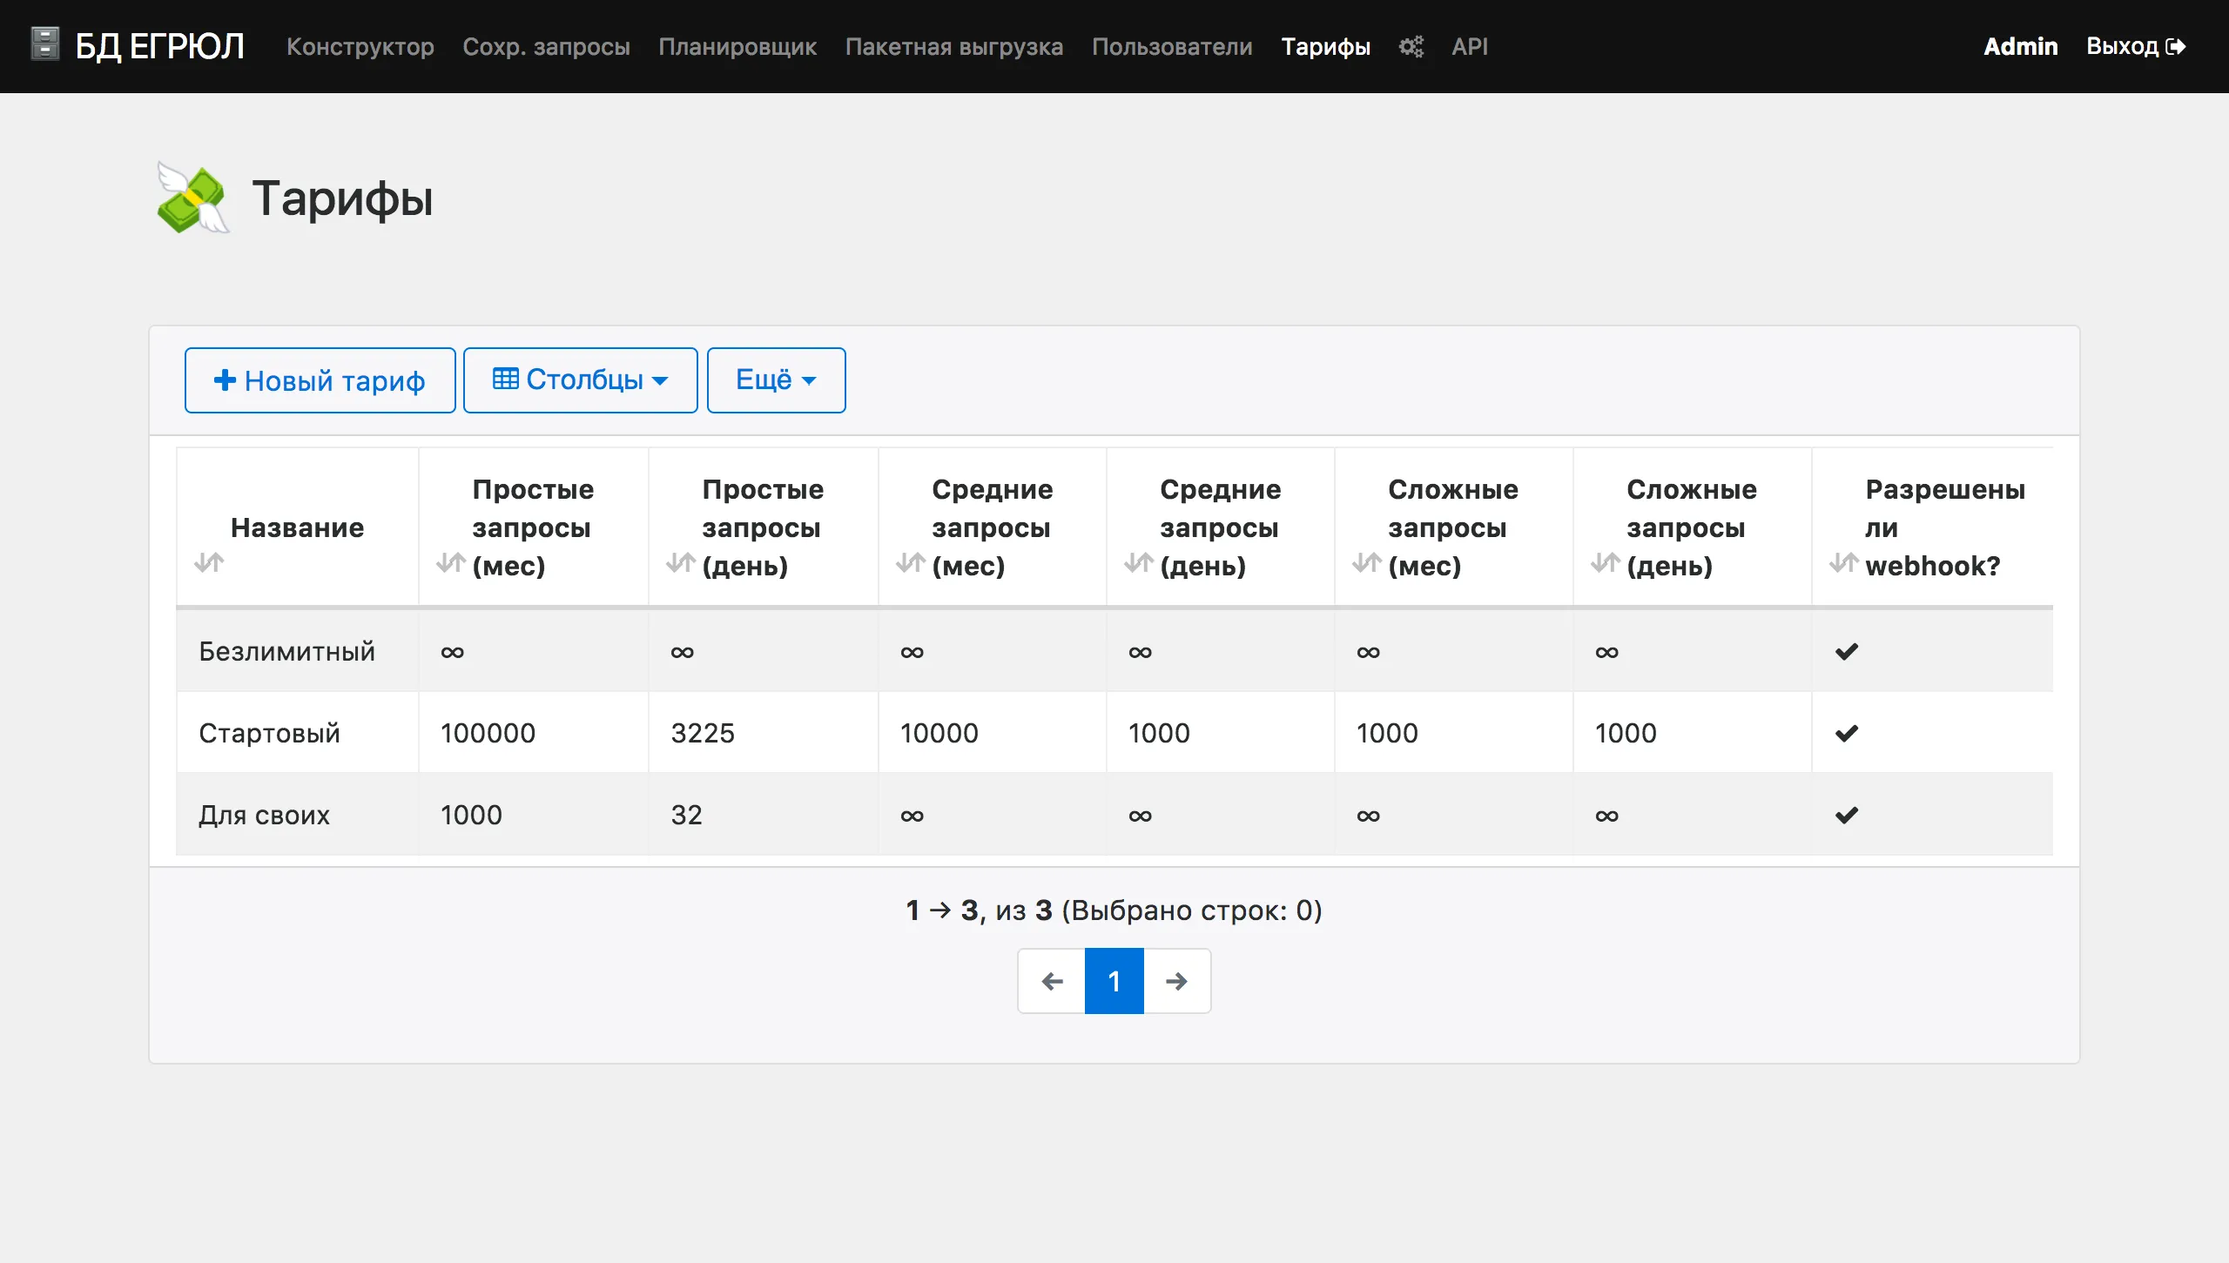Open the API link in navbar
2229x1263 pixels.
pyautogui.click(x=1469, y=46)
